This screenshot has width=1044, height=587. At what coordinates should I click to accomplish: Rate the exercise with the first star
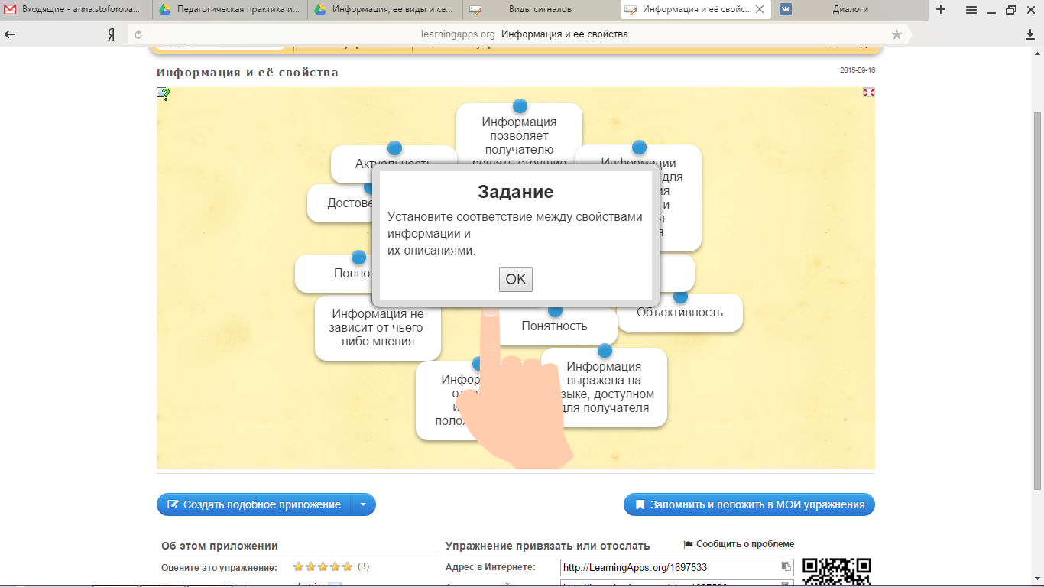click(299, 567)
